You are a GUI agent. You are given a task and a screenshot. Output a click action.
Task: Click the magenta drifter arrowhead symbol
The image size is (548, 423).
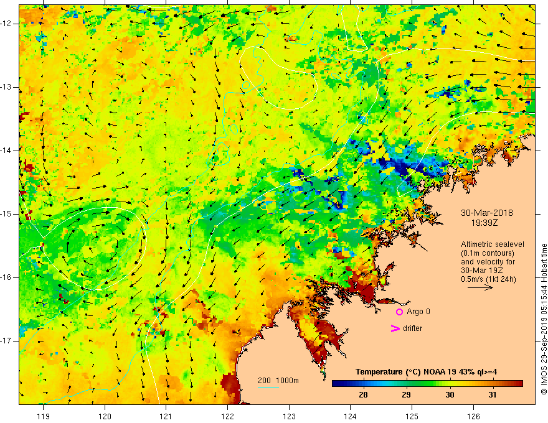click(395, 328)
